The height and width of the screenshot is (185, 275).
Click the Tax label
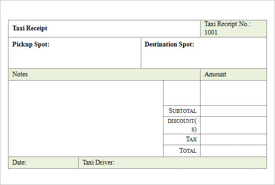[192, 139]
